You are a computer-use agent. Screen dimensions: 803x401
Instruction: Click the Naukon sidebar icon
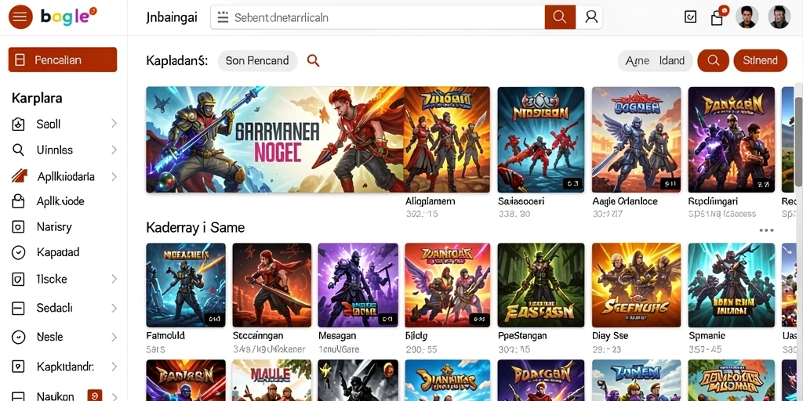(19, 396)
